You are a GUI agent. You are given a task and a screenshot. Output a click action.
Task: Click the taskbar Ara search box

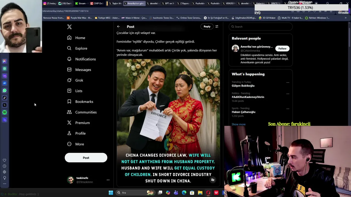[x=135, y=193]
